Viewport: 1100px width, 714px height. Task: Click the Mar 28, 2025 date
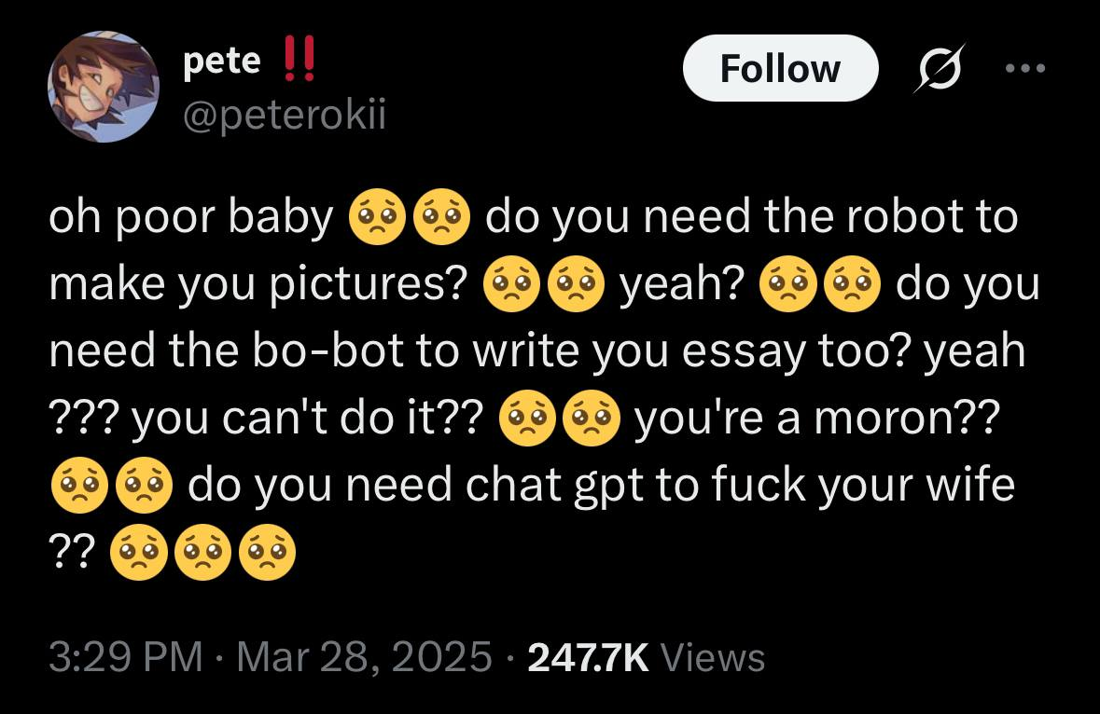click(364, 657)
